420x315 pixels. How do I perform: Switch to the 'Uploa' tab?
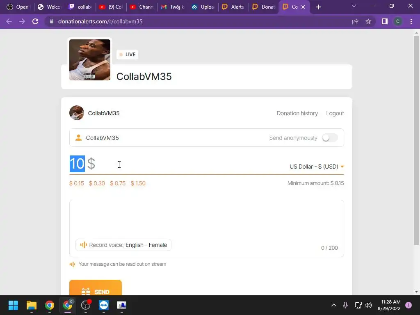coord(203,7)
